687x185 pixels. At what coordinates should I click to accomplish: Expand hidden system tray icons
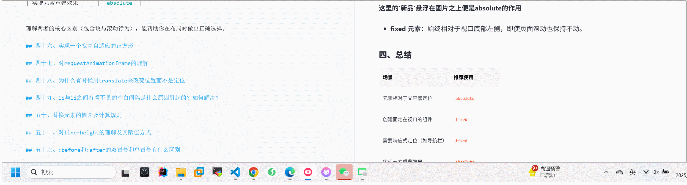[x=606, y=172]
